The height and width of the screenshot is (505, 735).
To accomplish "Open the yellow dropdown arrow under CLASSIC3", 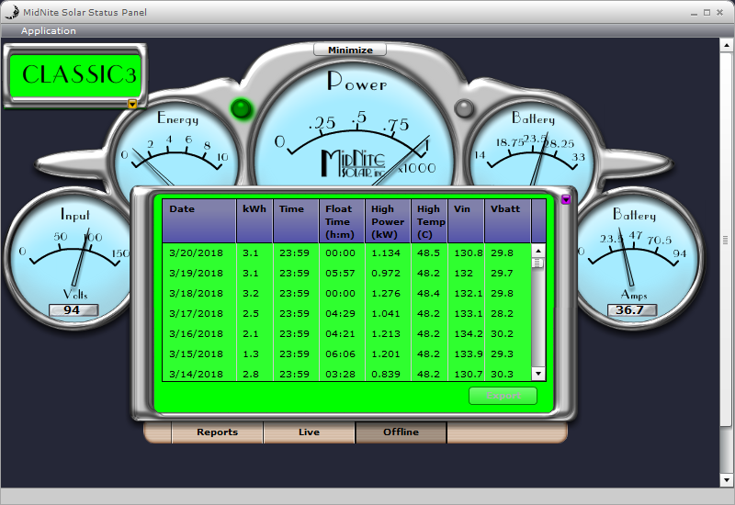I will click(132, 104).
